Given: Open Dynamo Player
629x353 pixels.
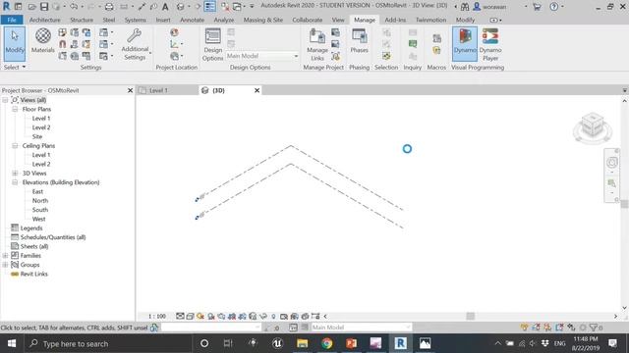Looking at the screenshot, I should pos(490,44).
